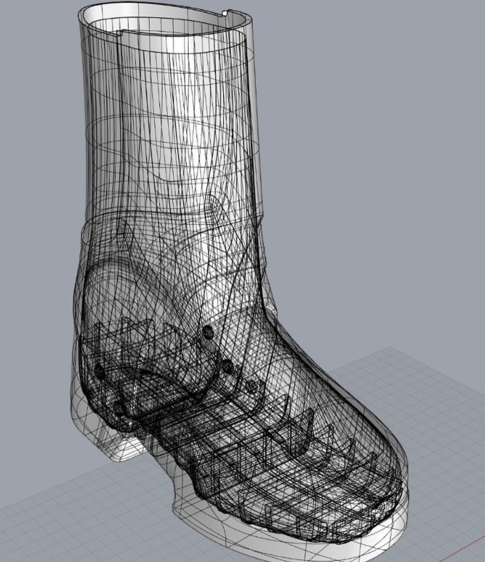Click the small rectangular notch on the boot's top rim

coord(225,14)
